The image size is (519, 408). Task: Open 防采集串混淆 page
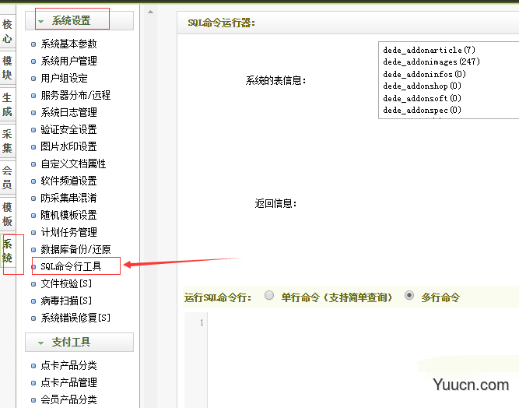68,198
